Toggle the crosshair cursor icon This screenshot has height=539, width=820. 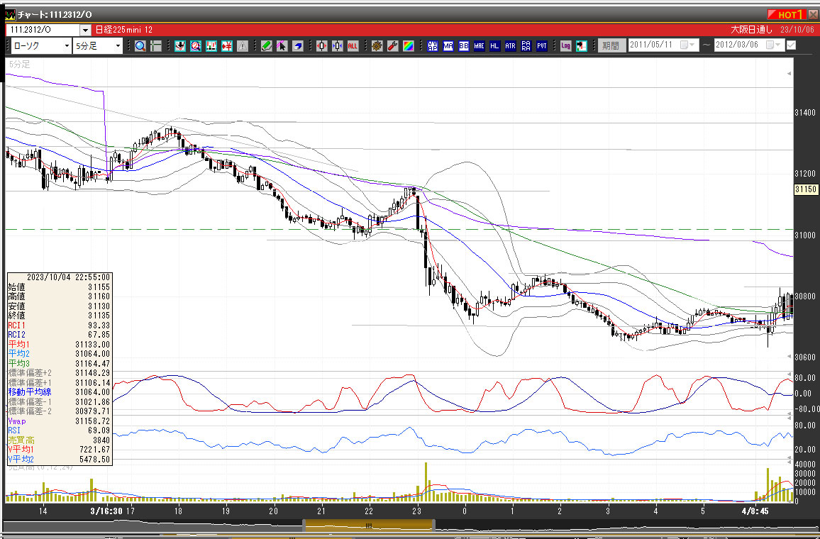point(156,46)
